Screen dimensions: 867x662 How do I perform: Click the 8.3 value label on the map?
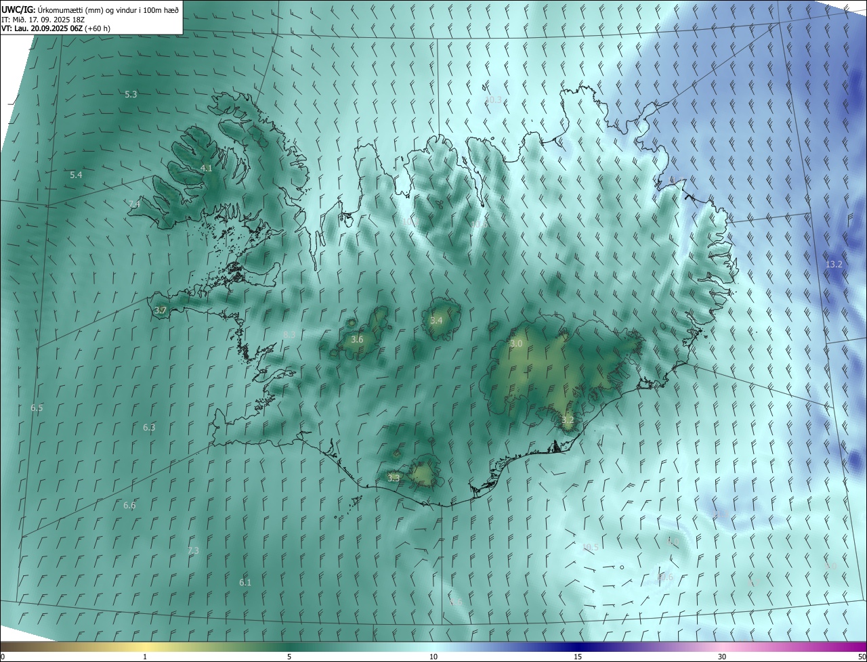(289, 334)
